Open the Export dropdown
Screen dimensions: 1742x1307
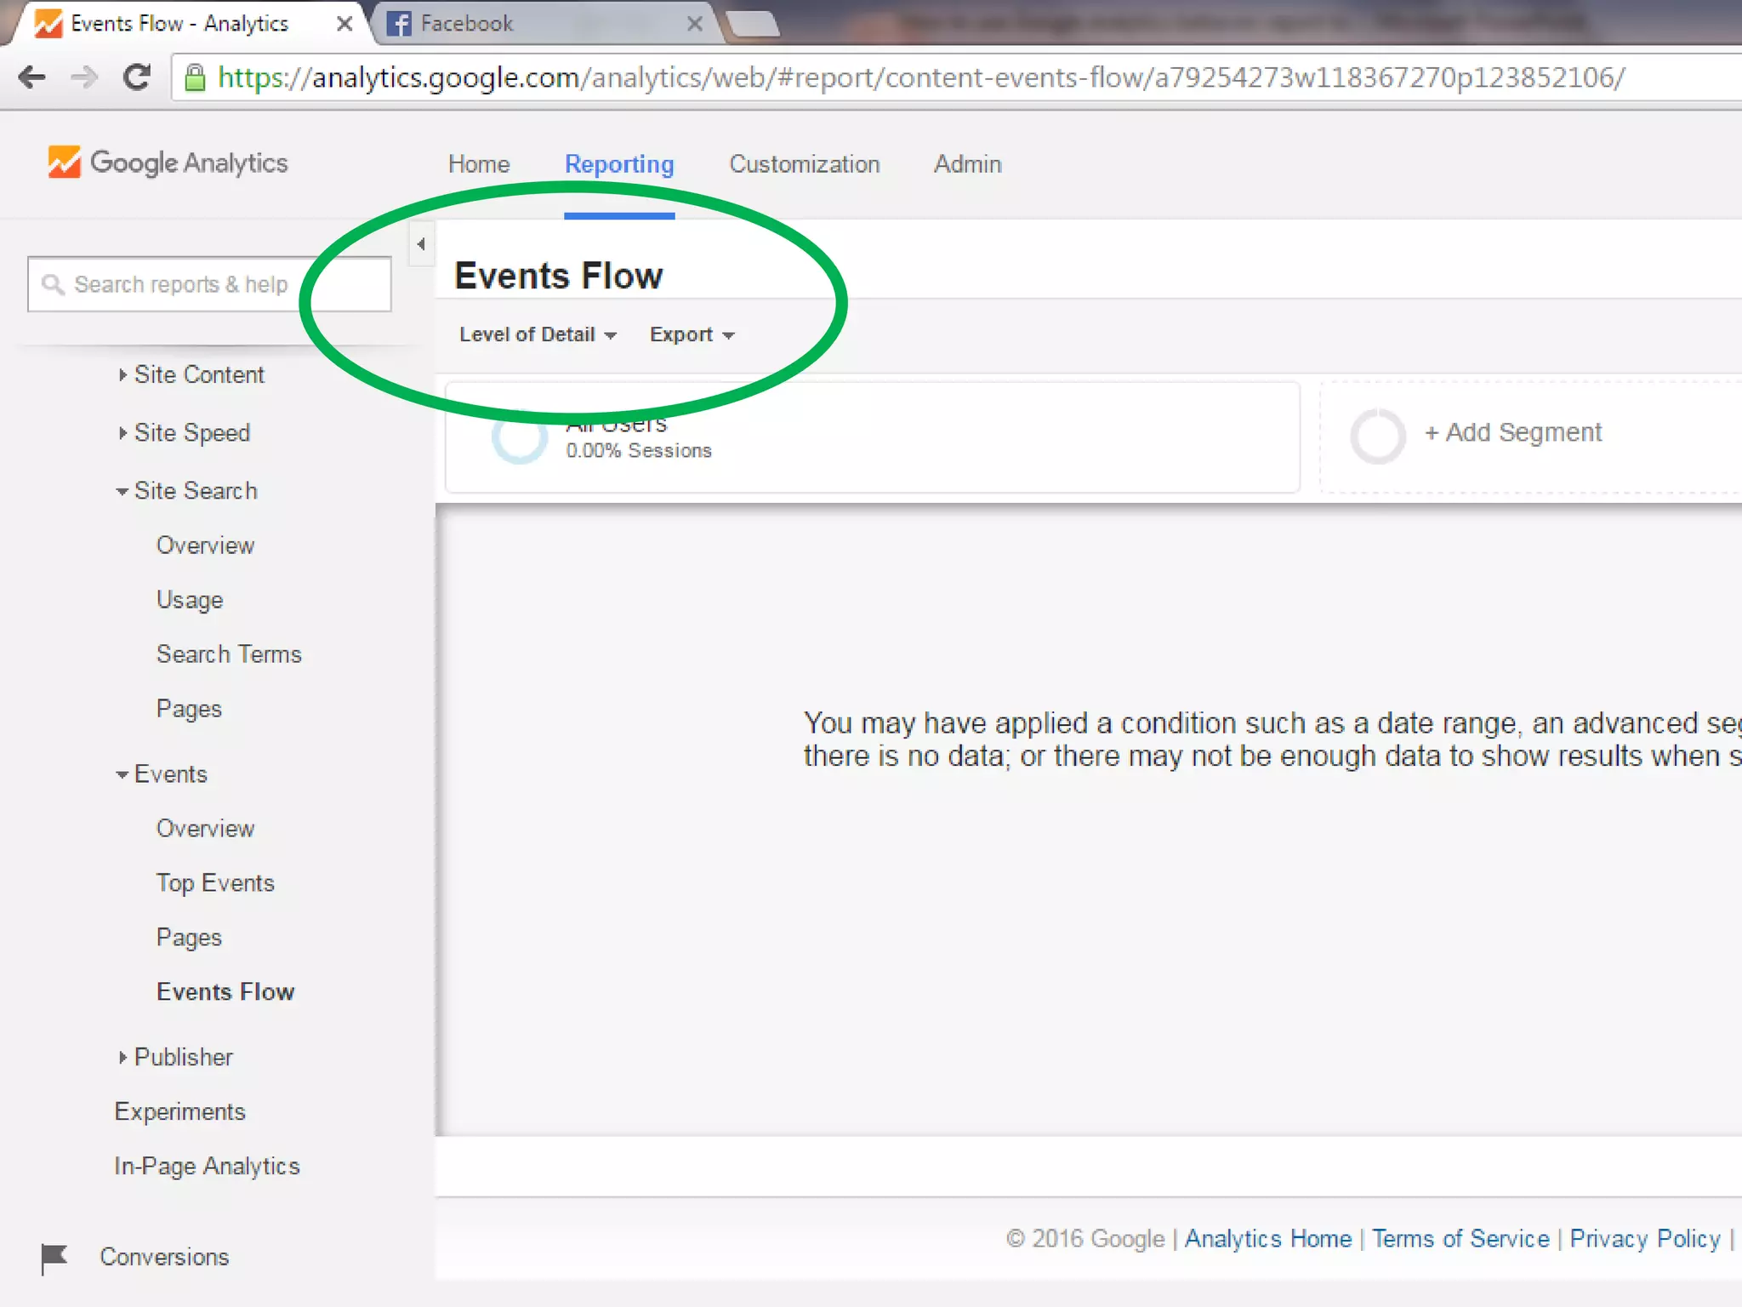pyautogui.click(x=691, y=334)
